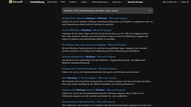191x107 pixels.
Task: Open the Unterstützung home link
Action: point(37,2)
